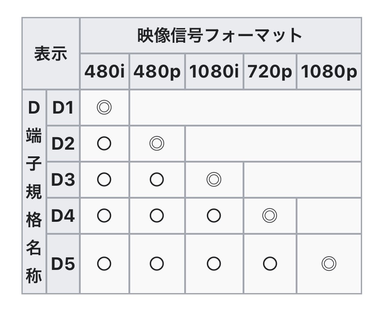The image size is (392, 314).
Task: Click the double circle in the D4 row
Action: pyautogui.click(x=269, y=216)
